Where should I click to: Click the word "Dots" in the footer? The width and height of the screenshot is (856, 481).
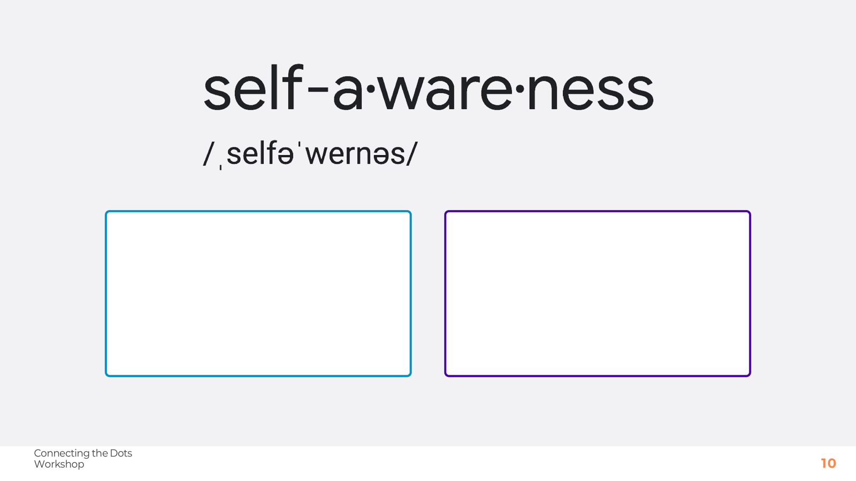[121, 453]
